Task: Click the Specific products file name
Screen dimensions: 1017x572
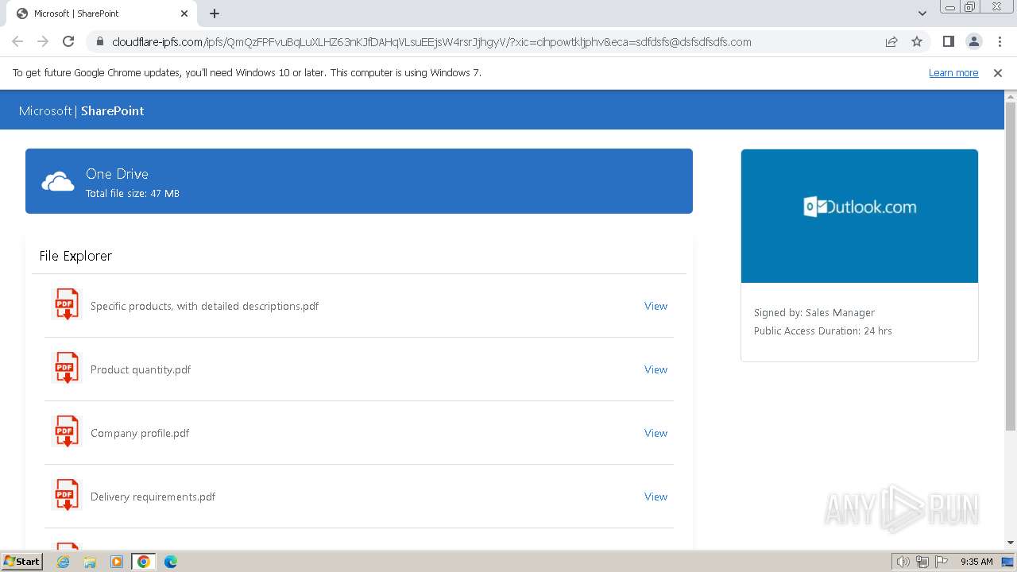Action: point(204,306)
